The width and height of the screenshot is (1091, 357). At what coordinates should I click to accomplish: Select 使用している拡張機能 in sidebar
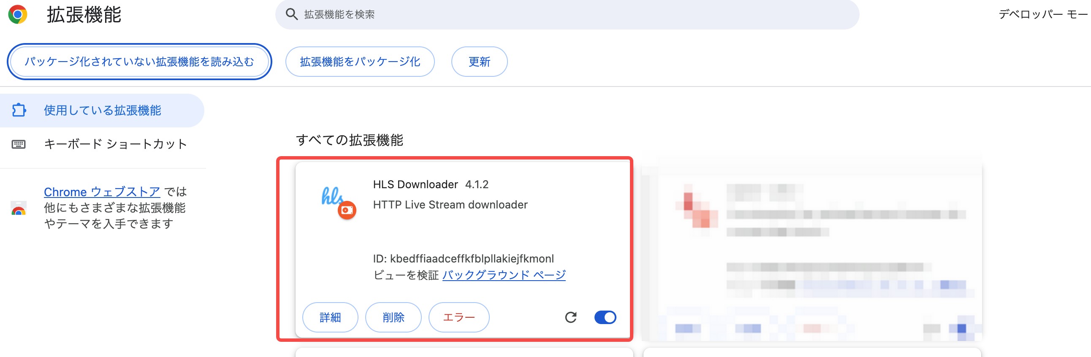pyautogui.click(x=102, y=111)
